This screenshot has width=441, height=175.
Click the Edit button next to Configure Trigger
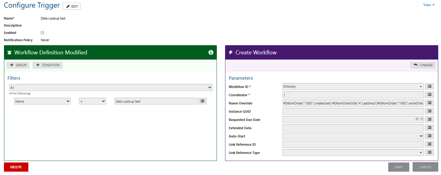coord(72,6)
